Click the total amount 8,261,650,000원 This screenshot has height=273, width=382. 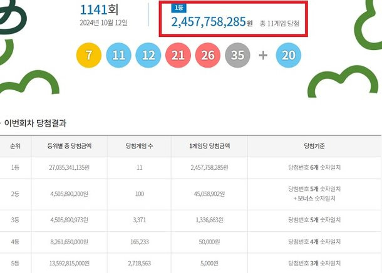pyautogui.click(x=70, y=242)
